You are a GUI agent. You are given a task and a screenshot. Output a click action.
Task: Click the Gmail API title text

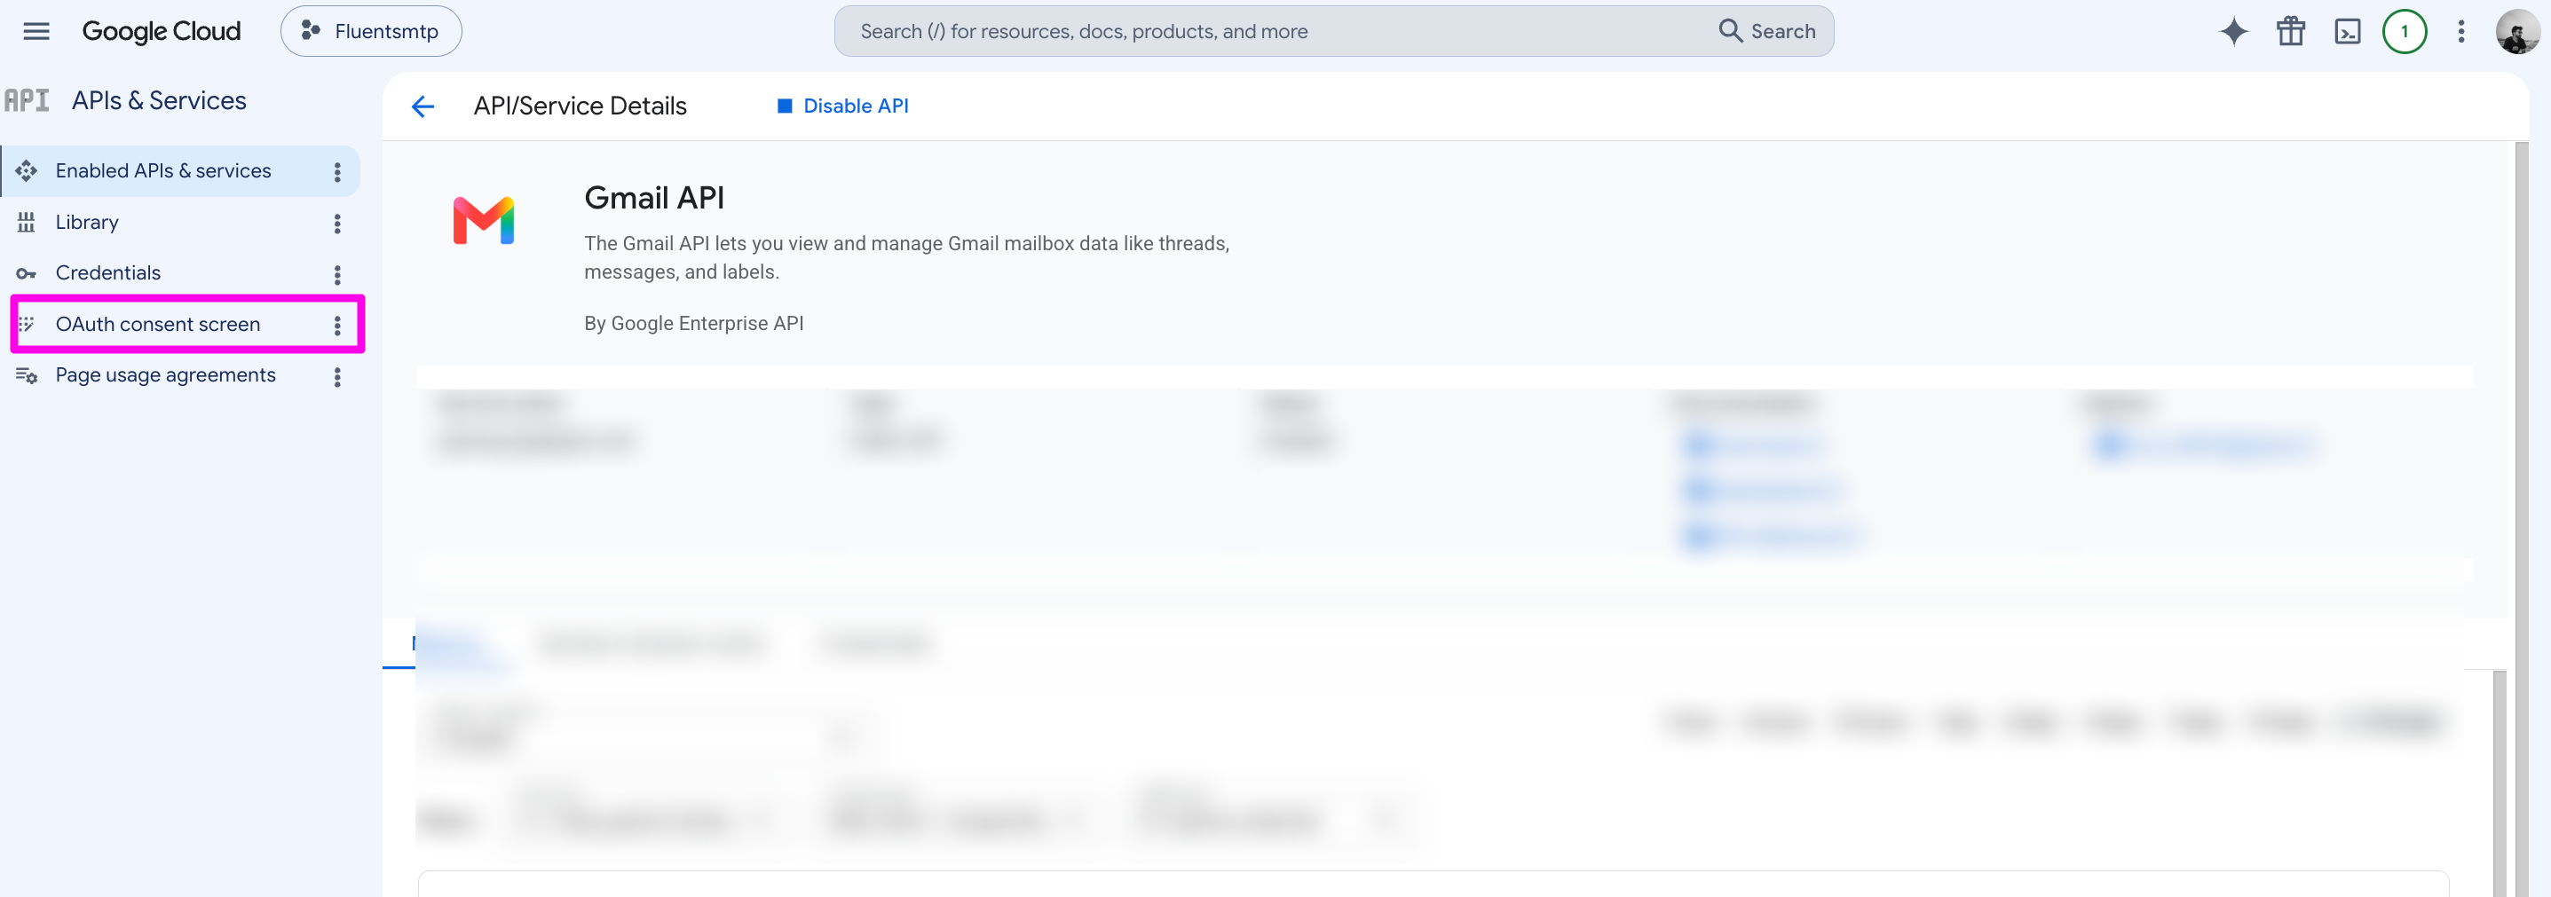point(654,198)
